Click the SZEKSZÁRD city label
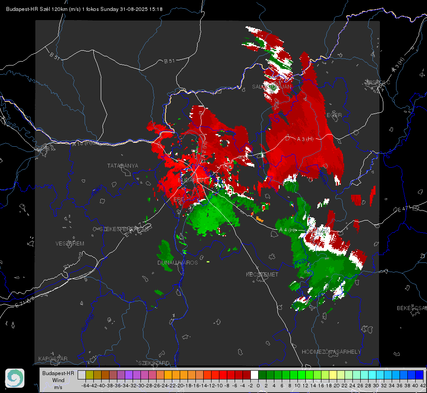This screenshot has height=393, width=427. pyautogui.click(x=154, y=363)
